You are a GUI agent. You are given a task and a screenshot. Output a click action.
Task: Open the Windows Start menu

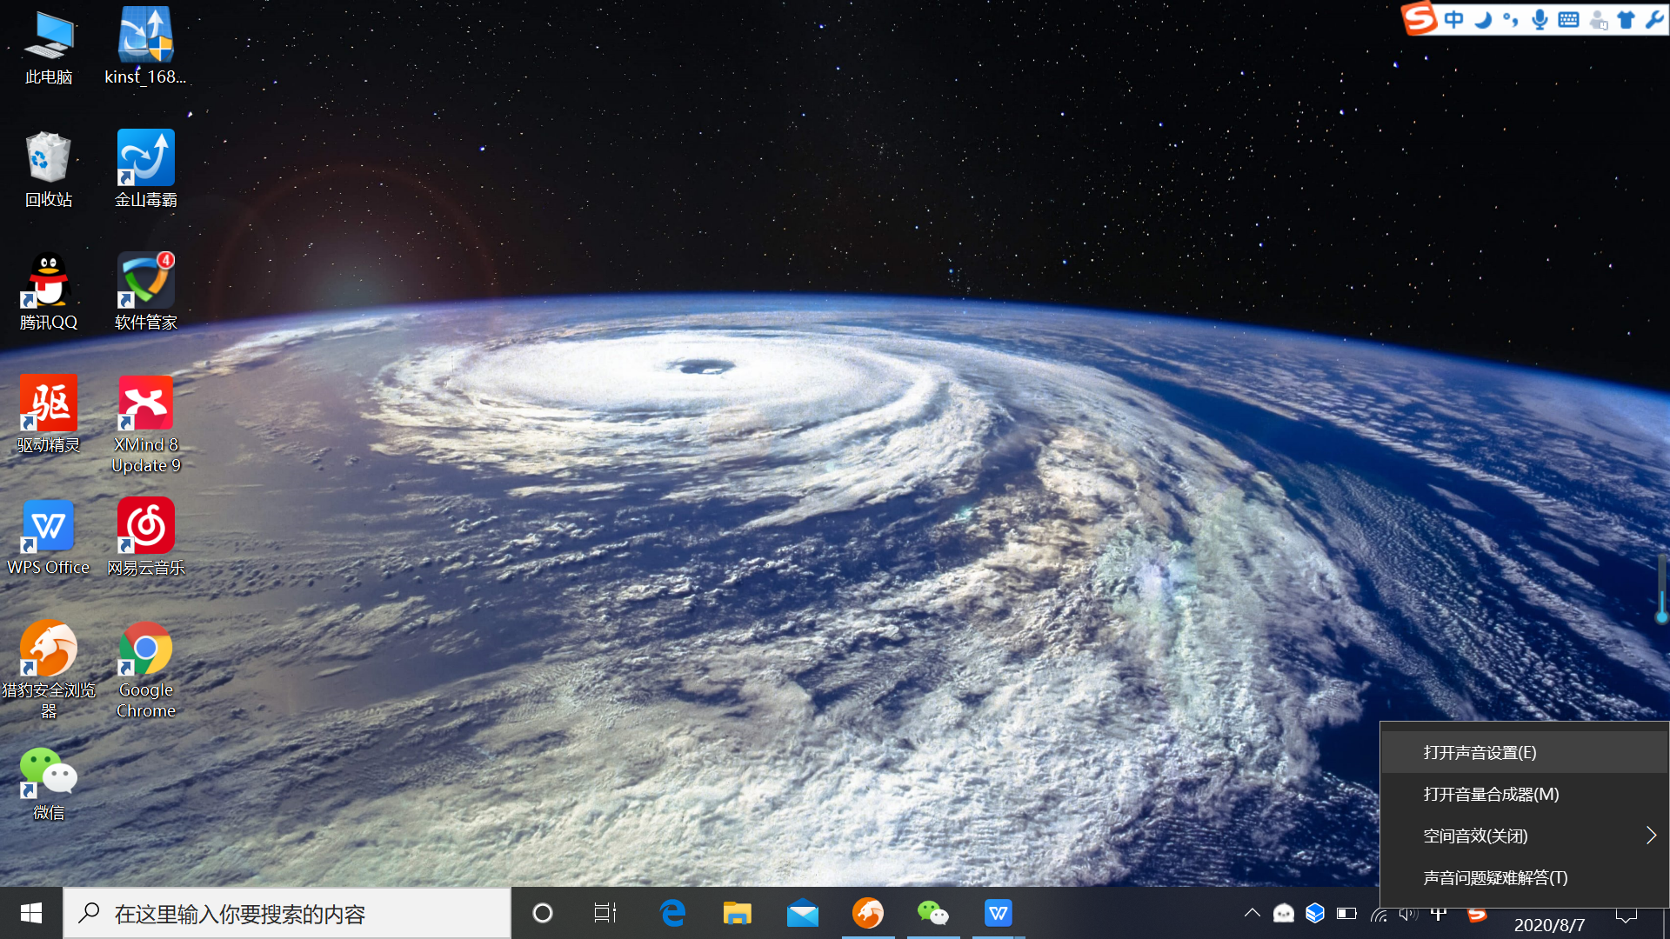[31, 913]
